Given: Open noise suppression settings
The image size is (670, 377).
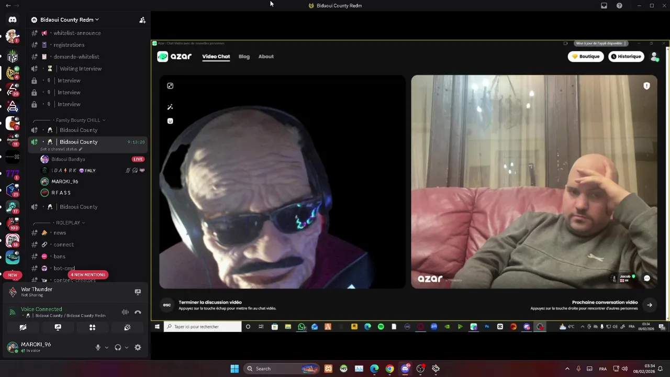Looking at the screenshot, I should 125,312.
